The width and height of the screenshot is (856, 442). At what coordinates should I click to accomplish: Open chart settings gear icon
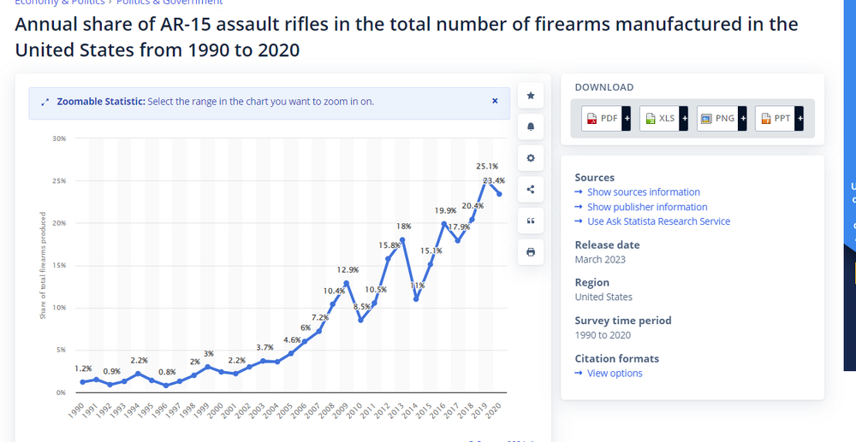point(531,158)
